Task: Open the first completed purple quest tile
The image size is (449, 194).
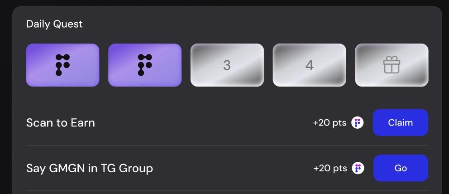Action: 62,65
